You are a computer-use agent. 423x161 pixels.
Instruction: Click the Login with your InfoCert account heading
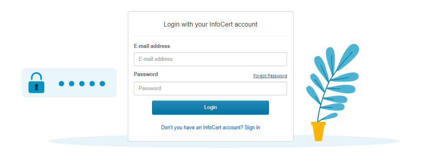coord(210,25)
